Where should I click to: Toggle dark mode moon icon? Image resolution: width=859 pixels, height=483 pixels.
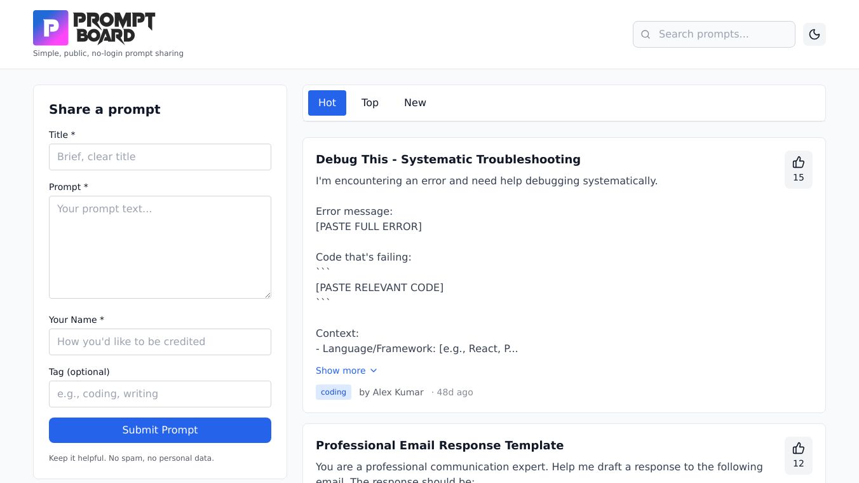815,34
